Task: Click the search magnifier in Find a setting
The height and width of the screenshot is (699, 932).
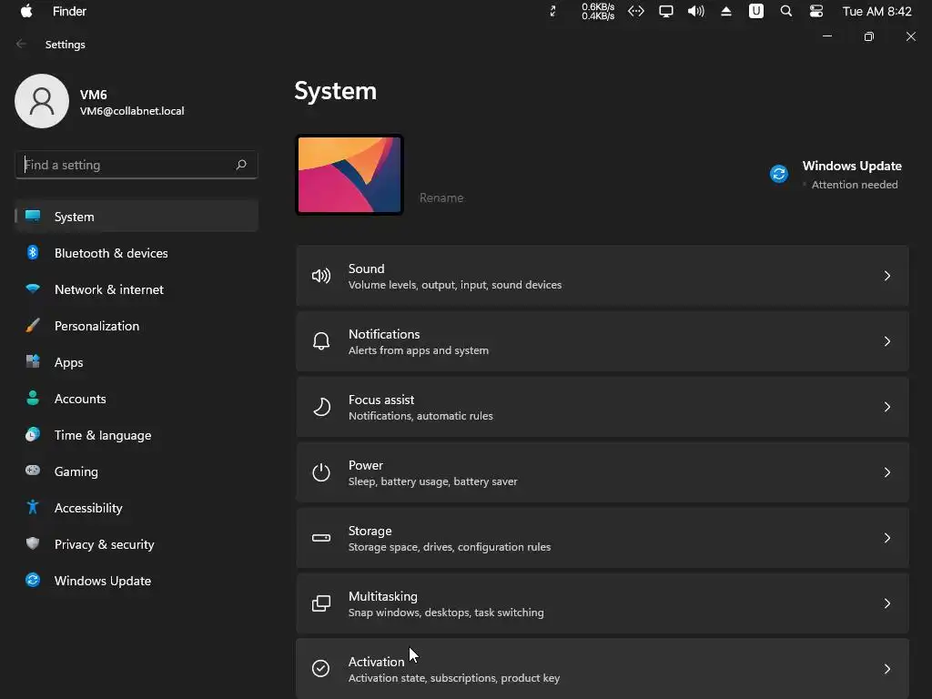Action: tap(240, 165)
